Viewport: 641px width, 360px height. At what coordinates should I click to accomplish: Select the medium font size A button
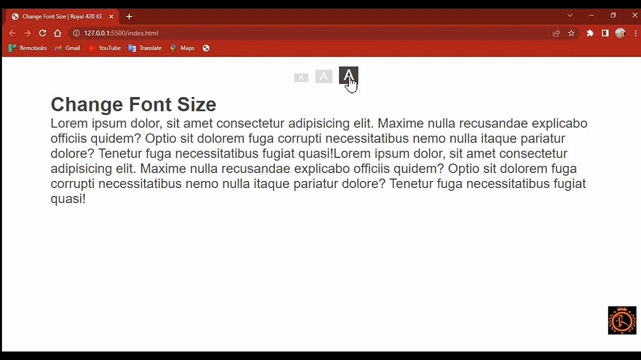324,76
